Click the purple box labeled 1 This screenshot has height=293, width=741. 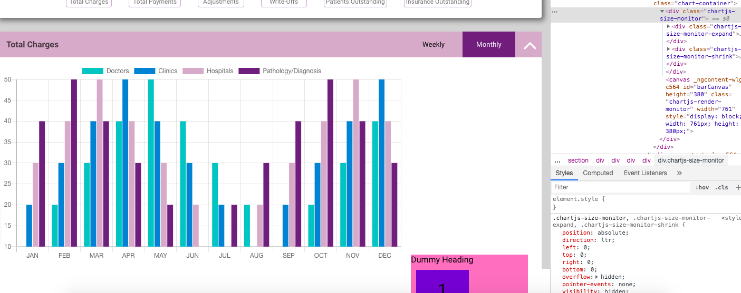[442, 281]
